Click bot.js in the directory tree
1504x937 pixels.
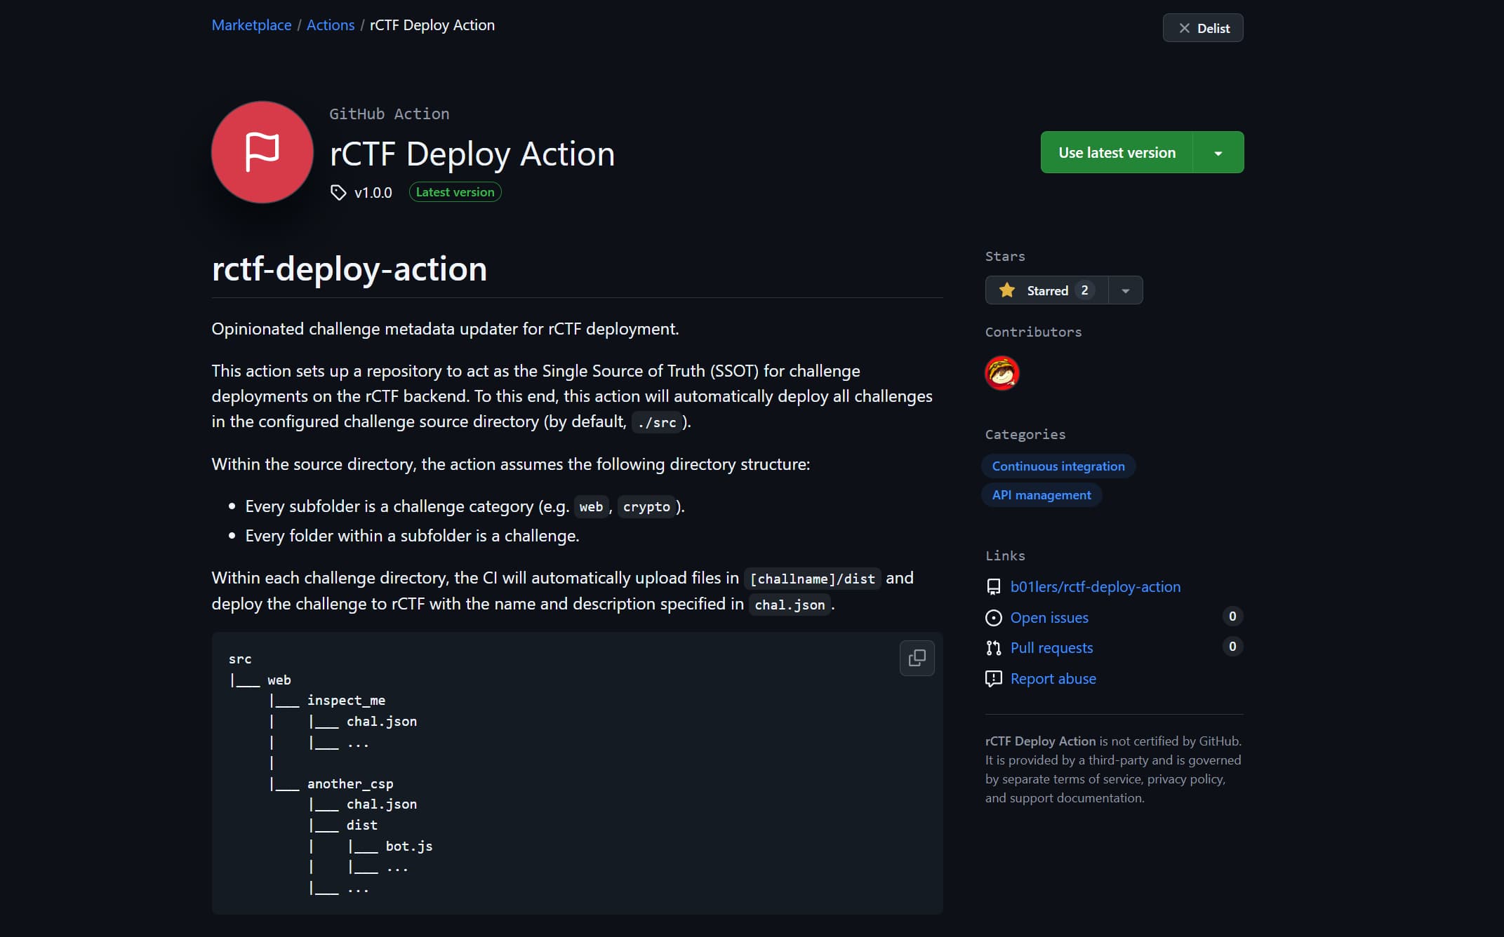pyautogui.click(x=409, y=847)
